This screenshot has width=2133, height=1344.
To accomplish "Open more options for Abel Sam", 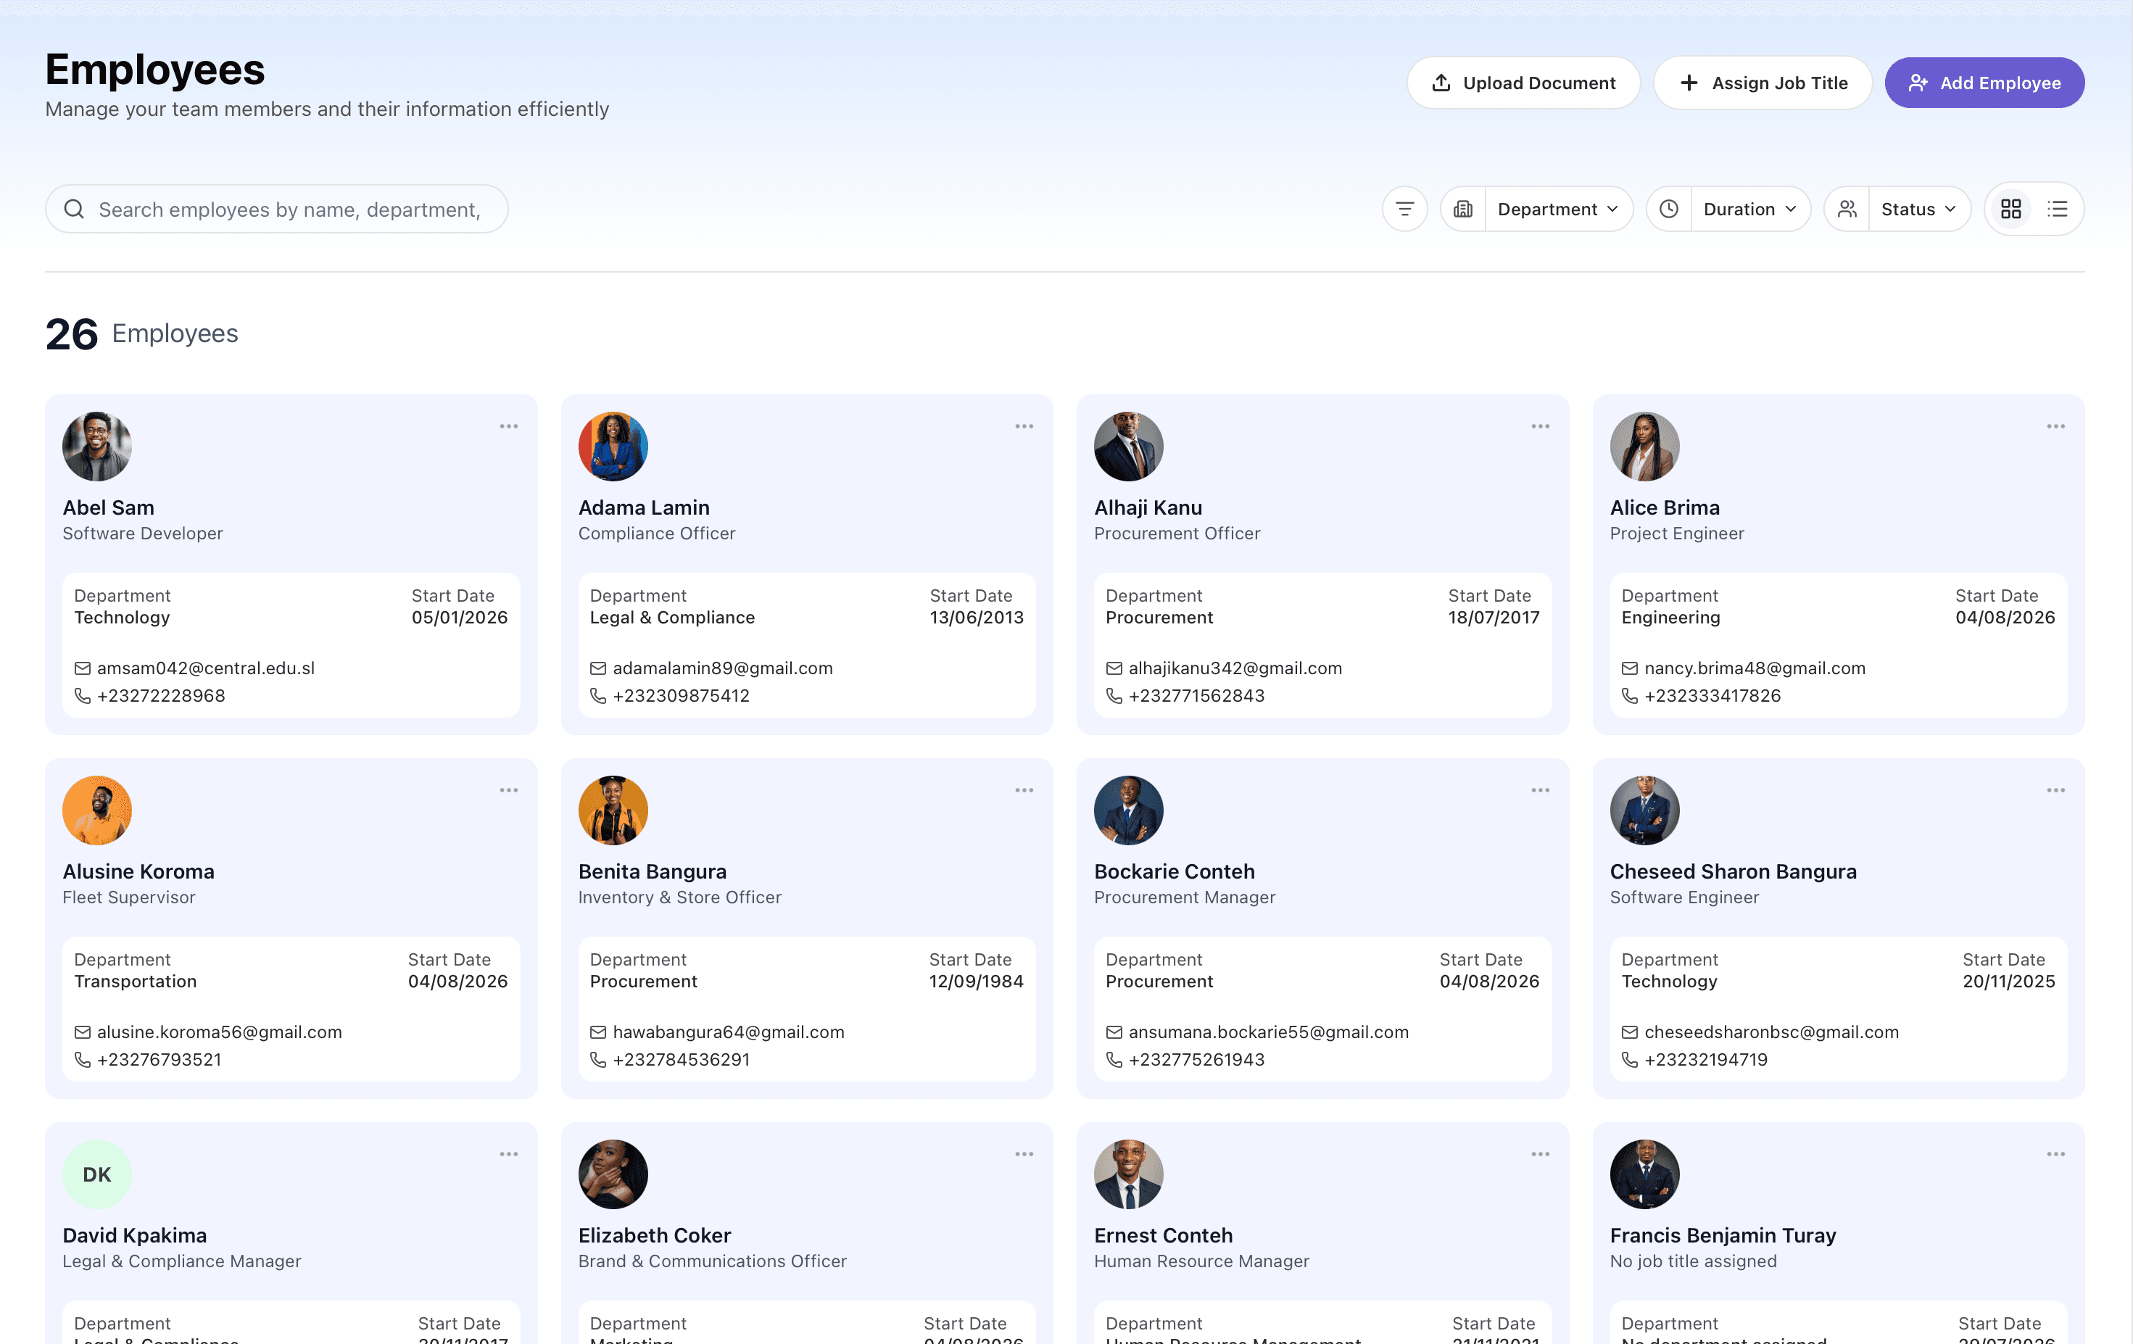I will [508, 426].
